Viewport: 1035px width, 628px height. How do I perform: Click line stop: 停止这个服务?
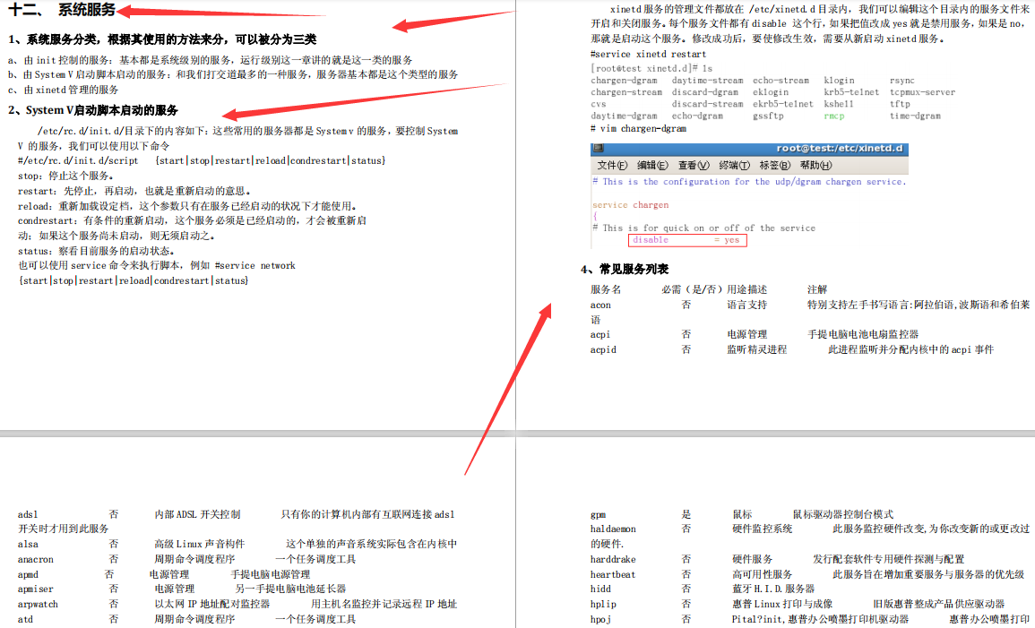[x=65, y=176]
